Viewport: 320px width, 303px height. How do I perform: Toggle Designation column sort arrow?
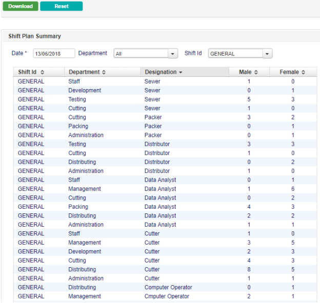(181, 72)
